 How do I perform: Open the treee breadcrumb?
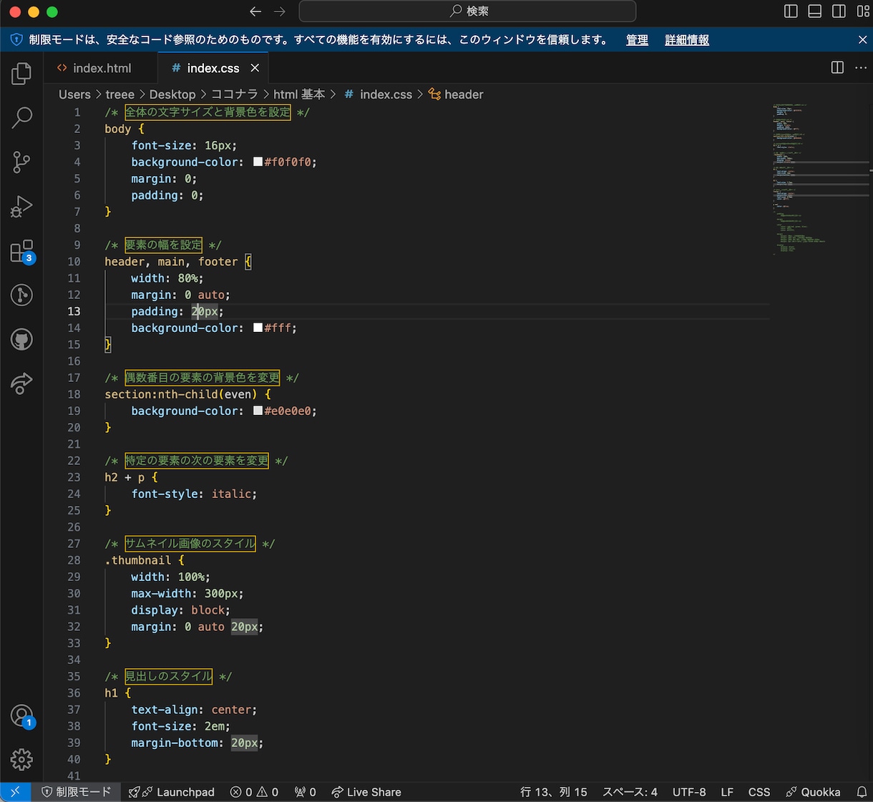click(x=120, y=94)
